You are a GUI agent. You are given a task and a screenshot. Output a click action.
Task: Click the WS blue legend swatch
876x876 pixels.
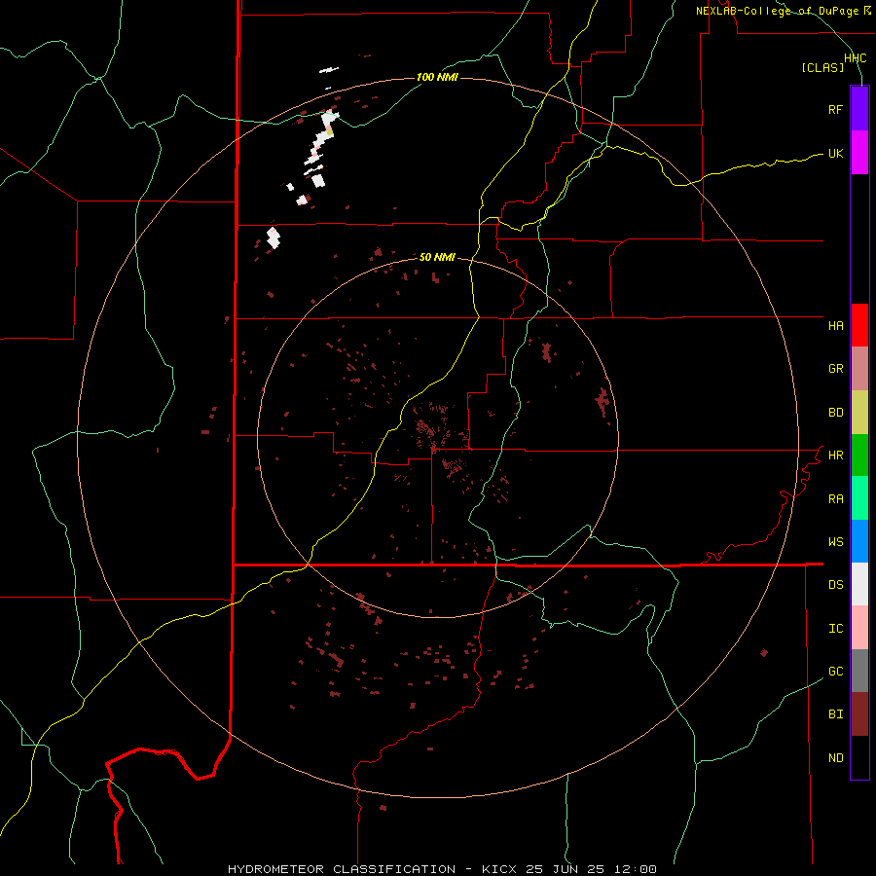[859, 541]
